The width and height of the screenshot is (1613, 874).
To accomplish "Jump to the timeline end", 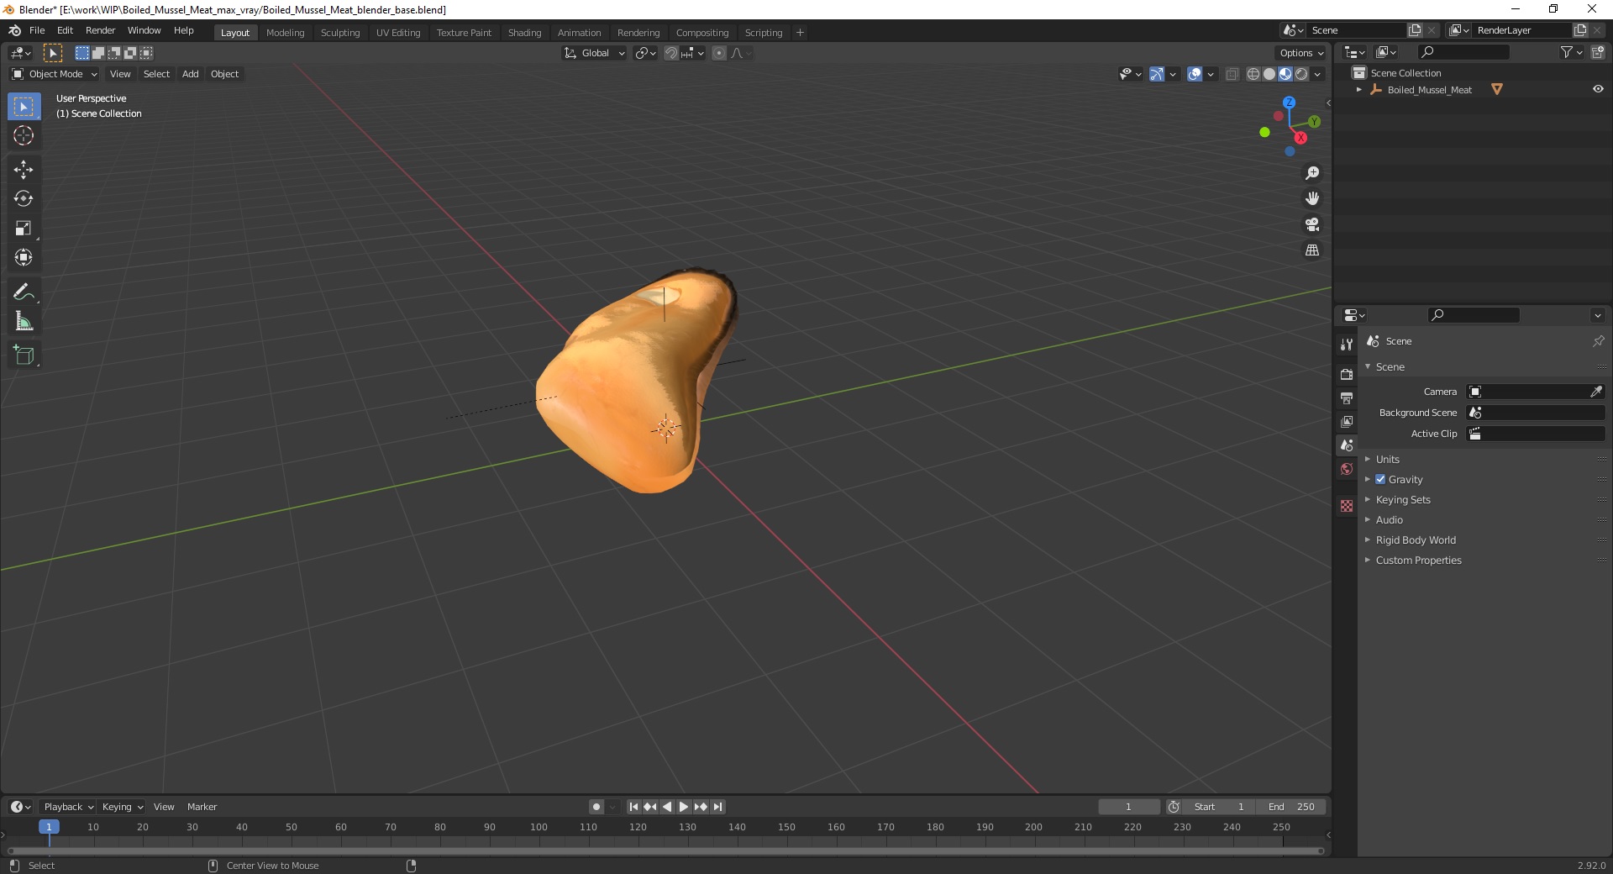I will (717, 807).
